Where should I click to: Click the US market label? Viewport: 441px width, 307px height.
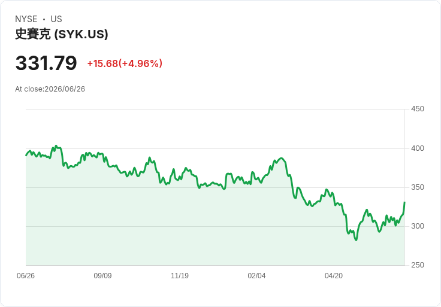(x=56, y=19)
